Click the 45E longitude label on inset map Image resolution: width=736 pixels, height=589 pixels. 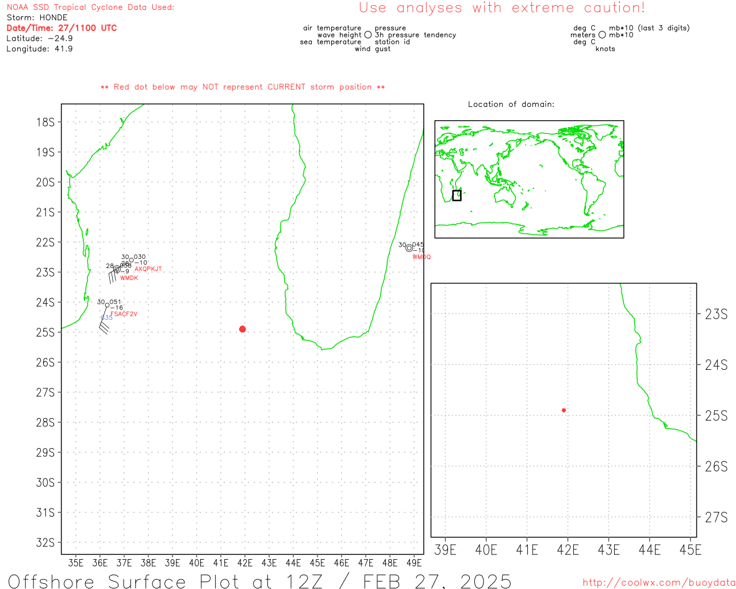(x=691, y=550)
